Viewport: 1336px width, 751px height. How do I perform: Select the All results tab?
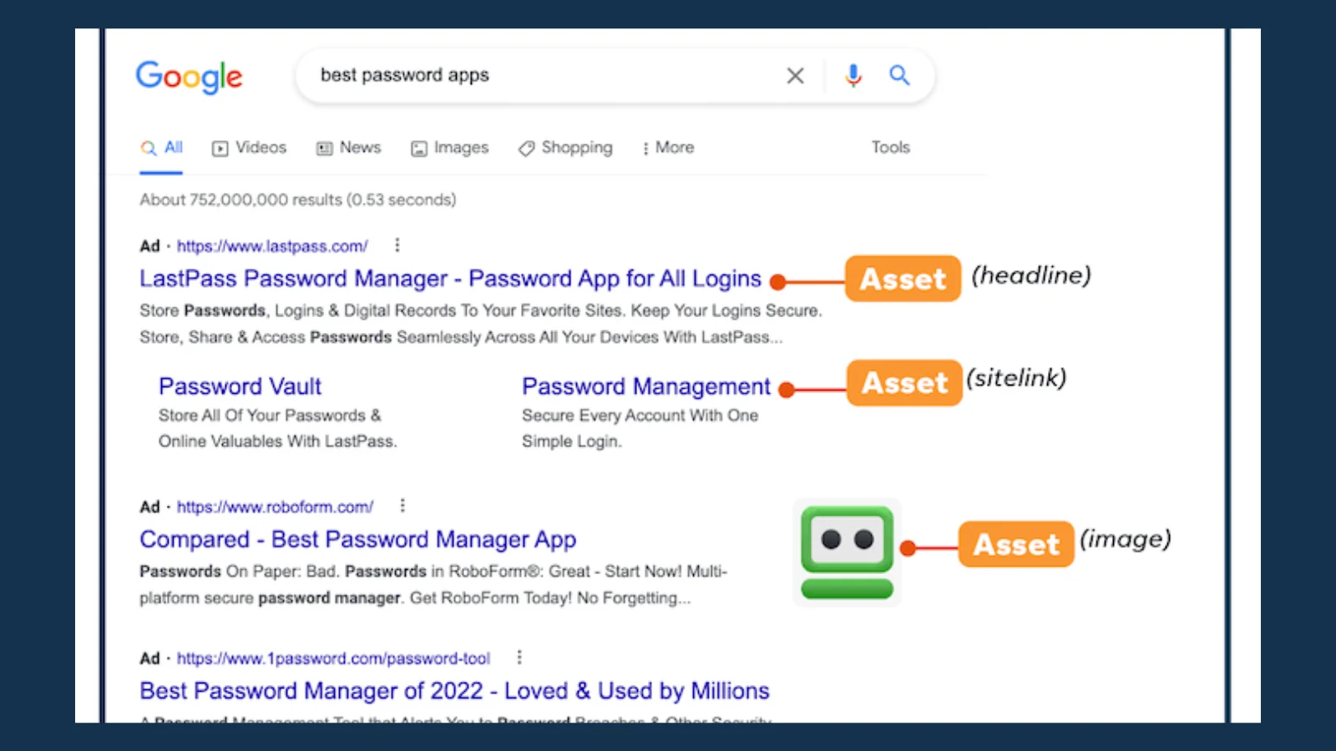(x=162, y=148)
